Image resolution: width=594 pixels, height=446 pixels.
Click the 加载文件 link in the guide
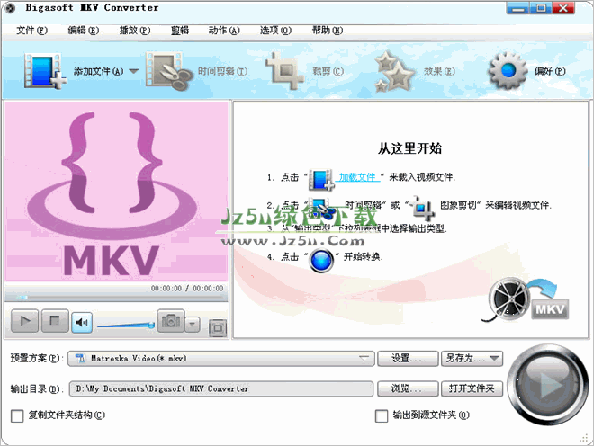[x=357, y=177]
